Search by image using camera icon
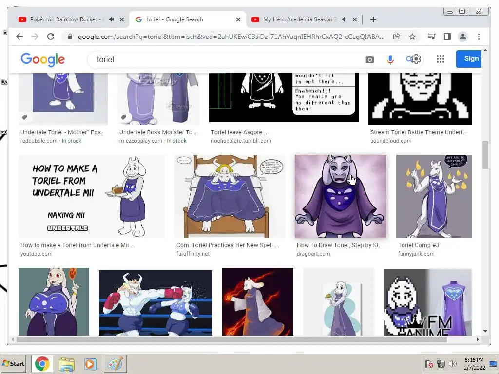 pos(369,59)
